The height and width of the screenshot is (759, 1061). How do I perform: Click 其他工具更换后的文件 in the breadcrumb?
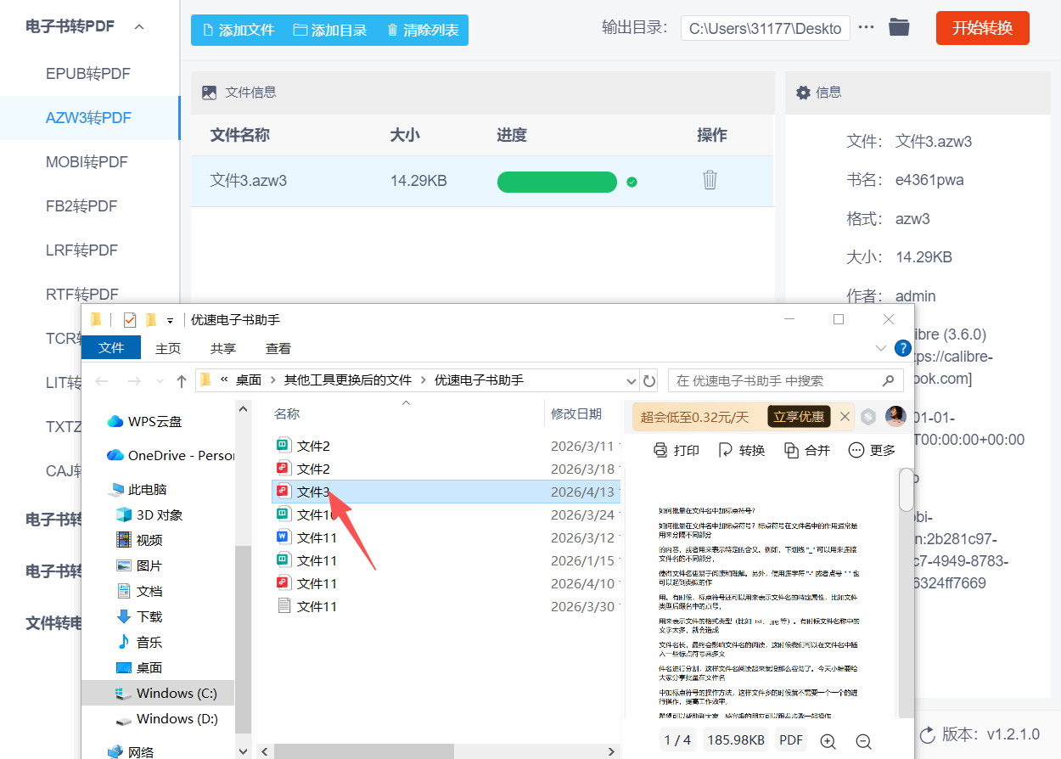pos(348,380)
